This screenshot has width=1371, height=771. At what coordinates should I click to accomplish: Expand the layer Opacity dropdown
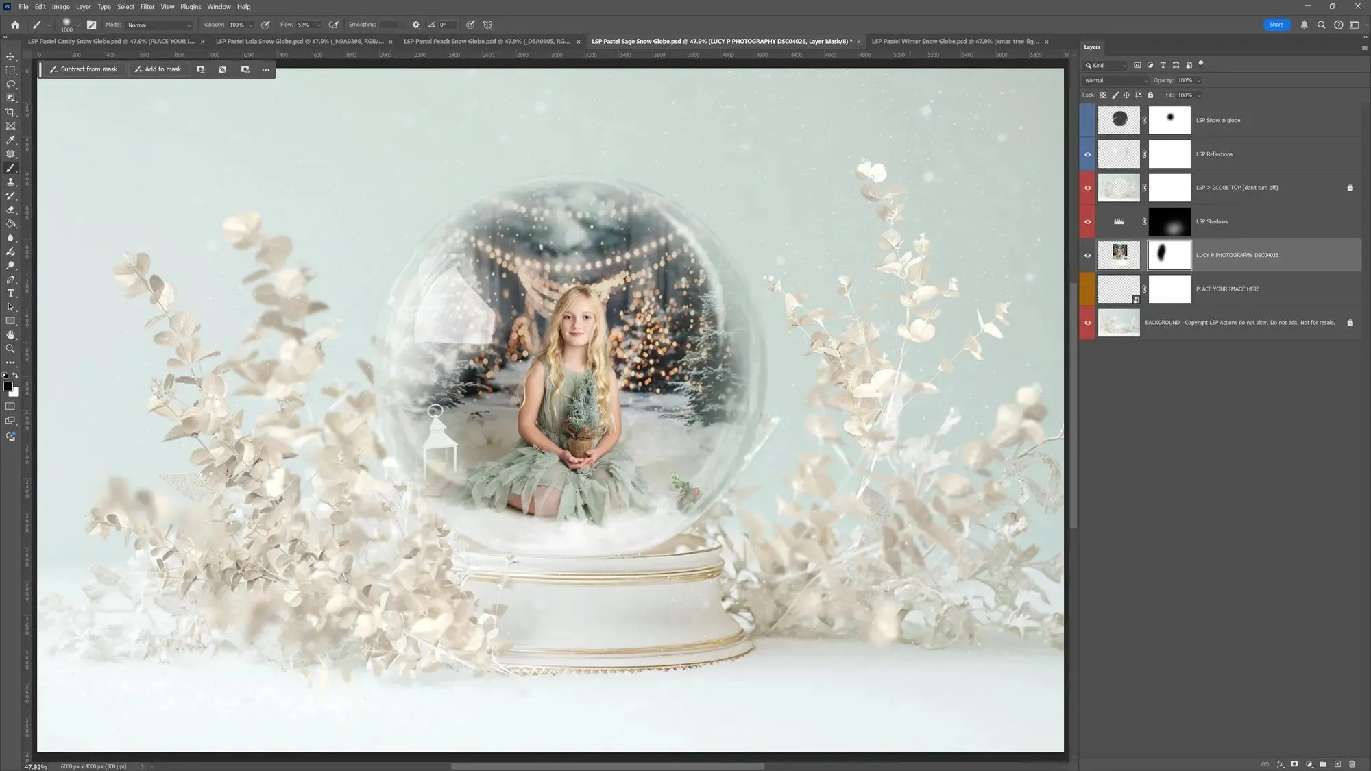[1199, 81]
